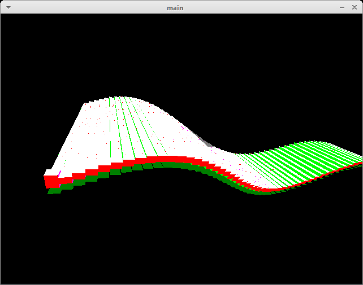This screenshot has height=285, width=363.
Task: Click the white block atop the left red end
Action: click(51, 172)
